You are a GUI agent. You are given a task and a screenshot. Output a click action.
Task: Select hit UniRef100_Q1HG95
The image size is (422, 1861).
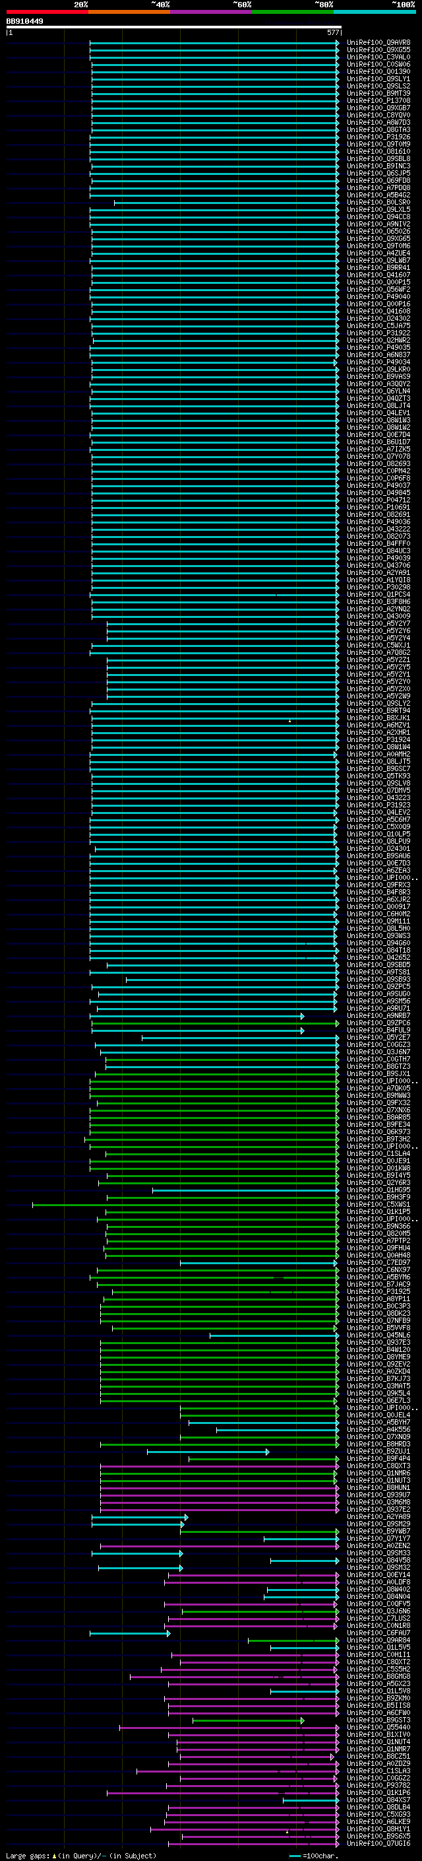[x=378, y=1190]
